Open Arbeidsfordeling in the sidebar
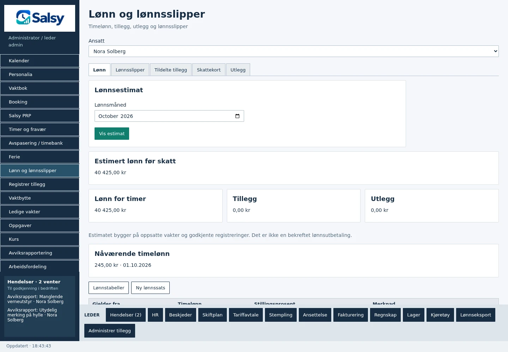Screen dimensions: 508x352 pos(40,267)
